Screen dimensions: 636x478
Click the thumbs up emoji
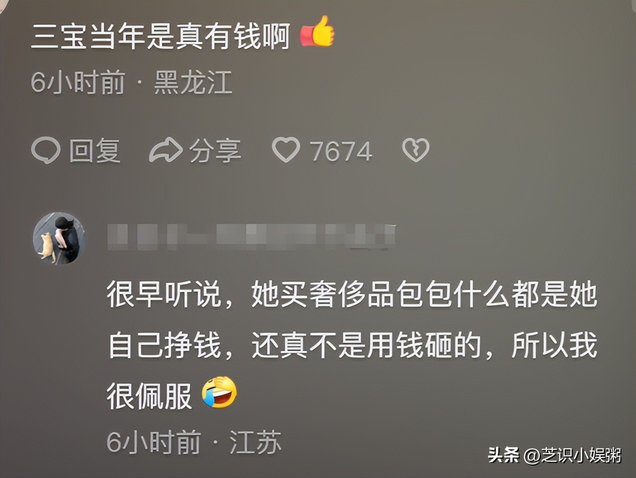317,32
